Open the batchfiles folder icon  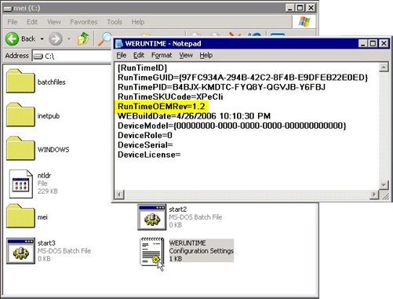[20, 81]
